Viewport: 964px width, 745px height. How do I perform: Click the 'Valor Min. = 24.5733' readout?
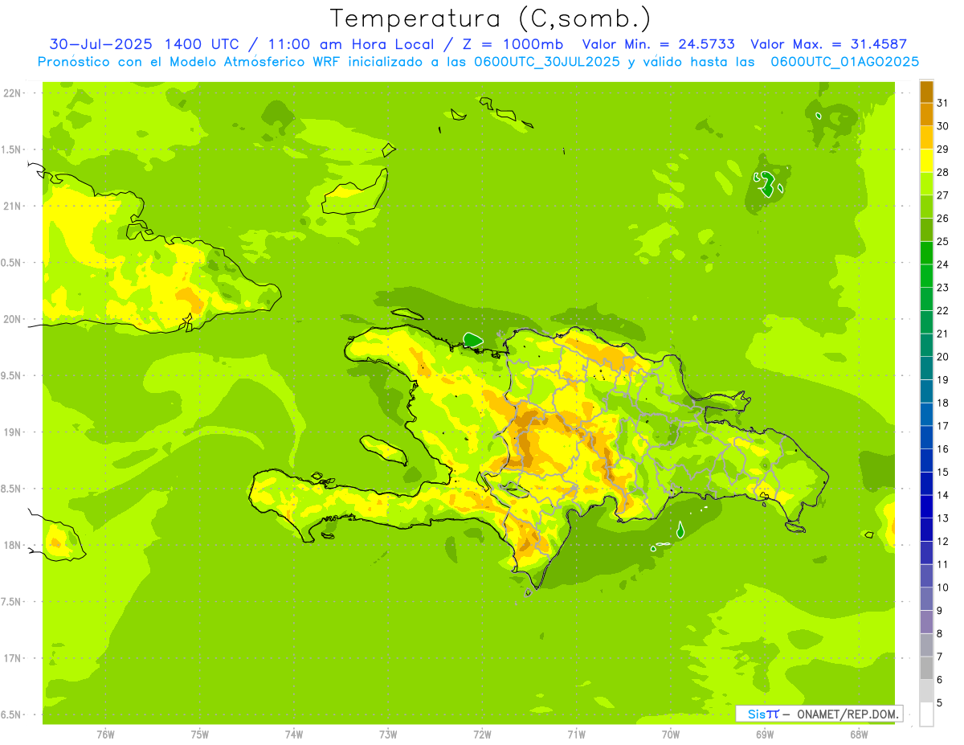[659, 44]
